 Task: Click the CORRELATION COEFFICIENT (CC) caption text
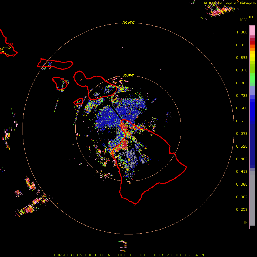[x=90, y=255]
